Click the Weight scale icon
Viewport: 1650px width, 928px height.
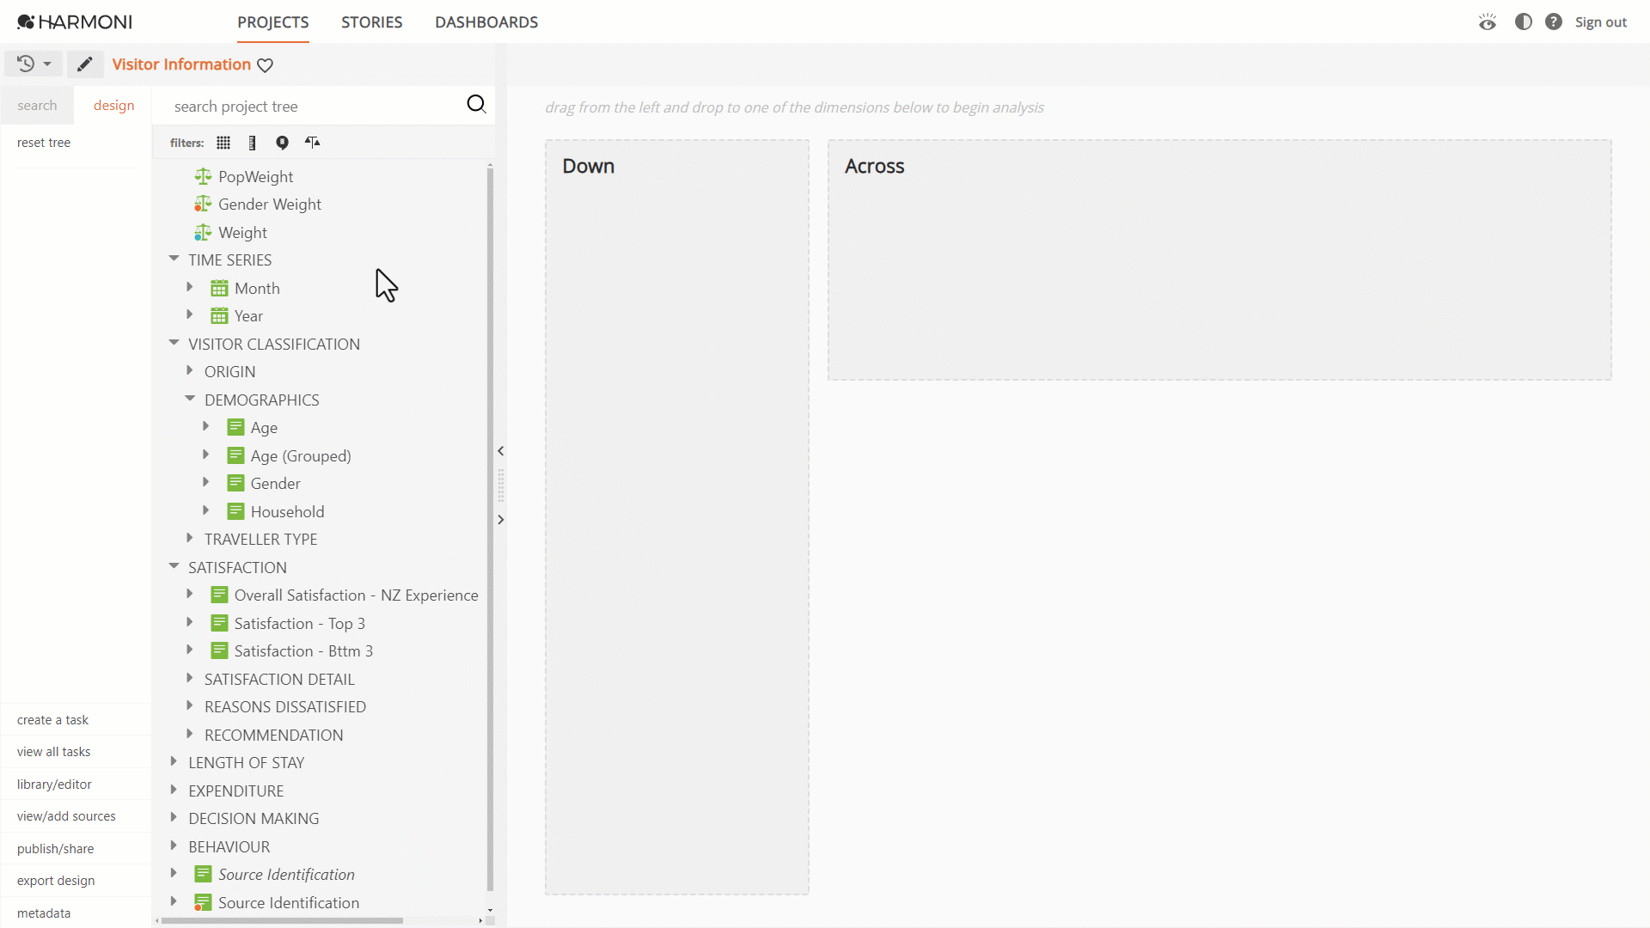pos(203,233)
